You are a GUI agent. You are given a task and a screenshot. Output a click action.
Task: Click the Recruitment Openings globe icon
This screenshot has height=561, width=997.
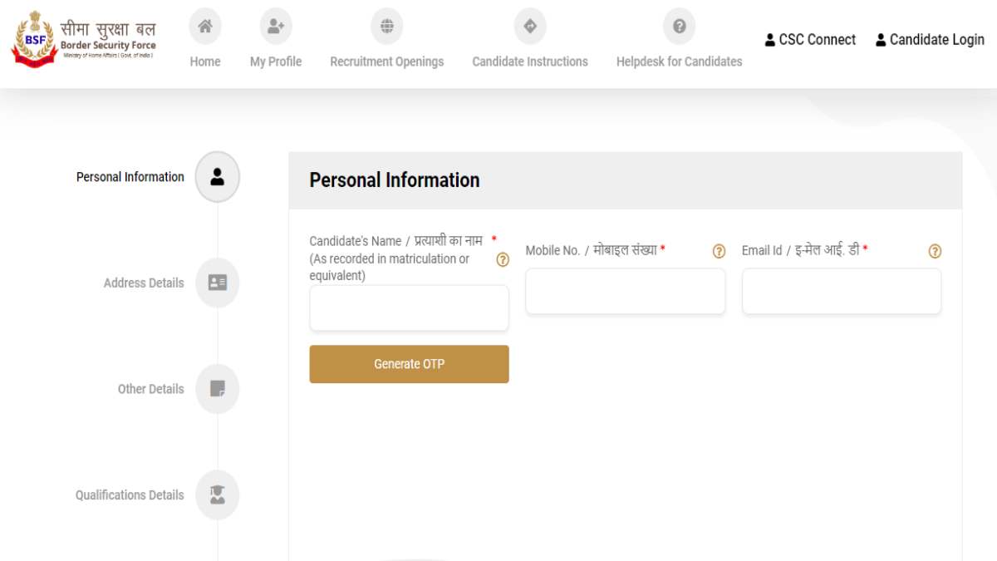pos(386,27)
